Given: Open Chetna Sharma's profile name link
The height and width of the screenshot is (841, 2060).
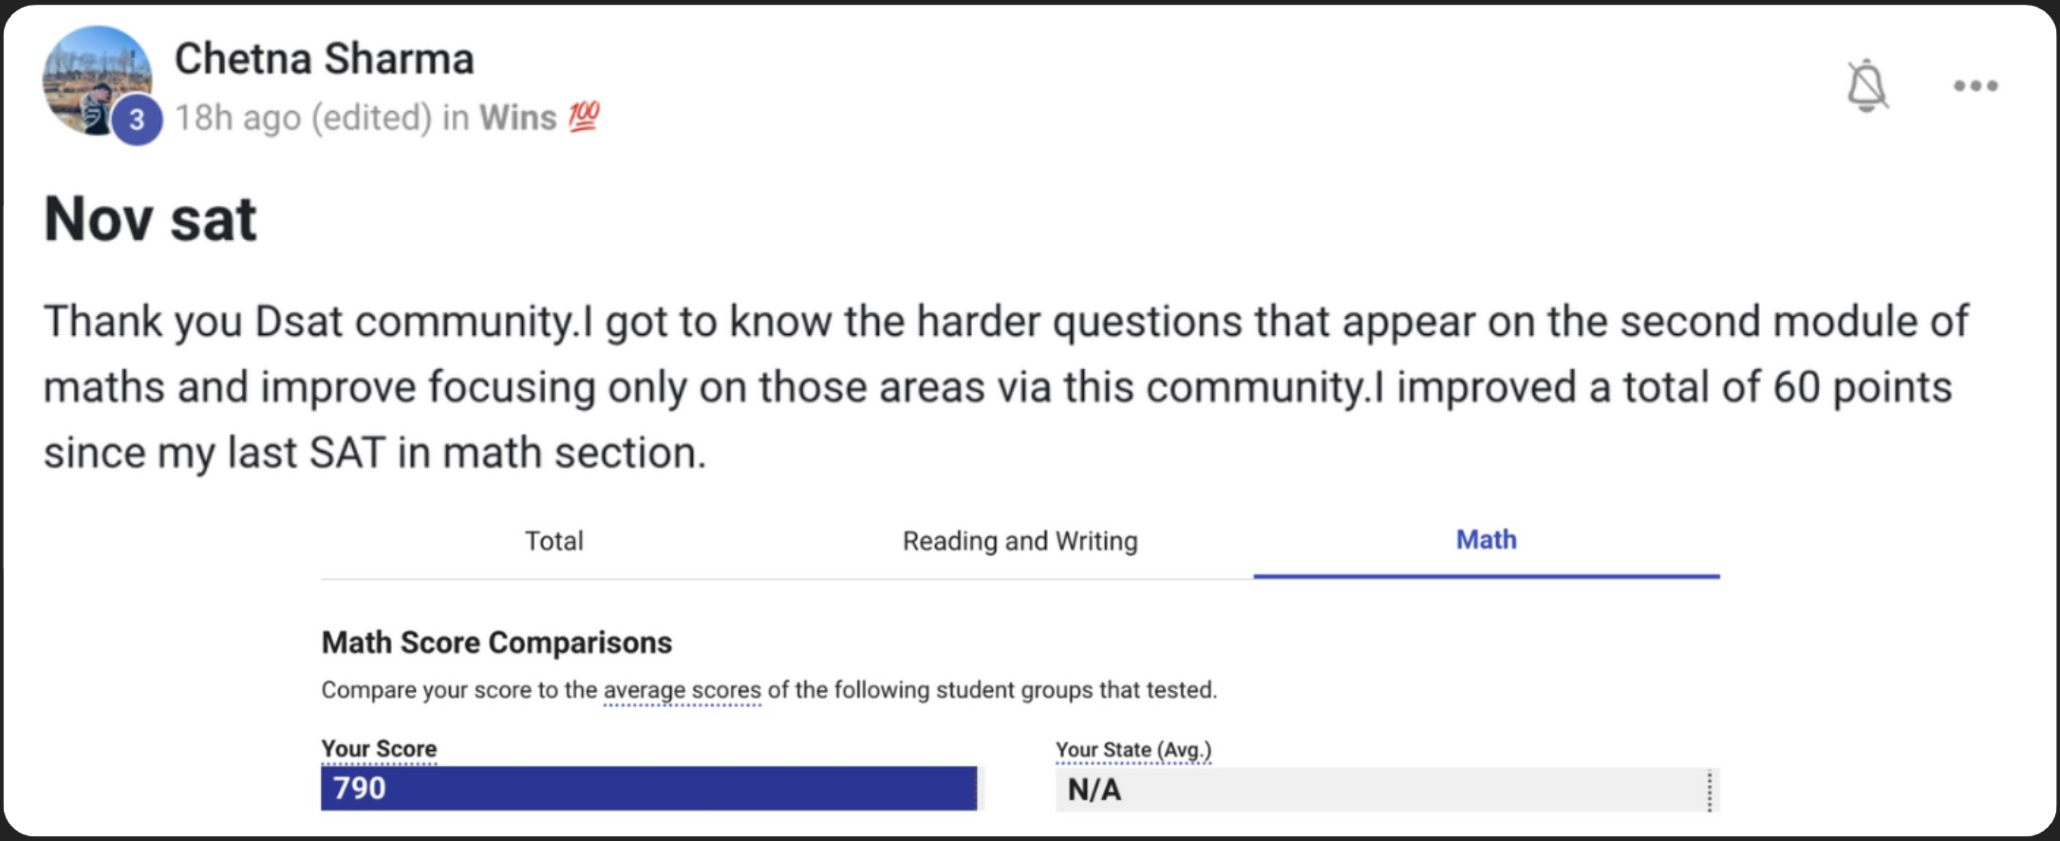Looking at the screenshot, I should tap(324, 59).
